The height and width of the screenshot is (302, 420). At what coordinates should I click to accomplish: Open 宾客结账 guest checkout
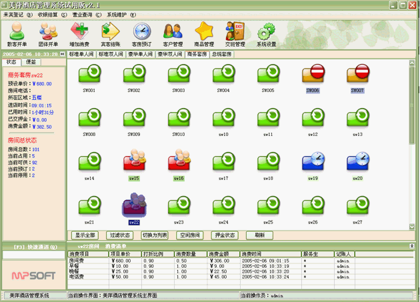(x=111, y=34)
